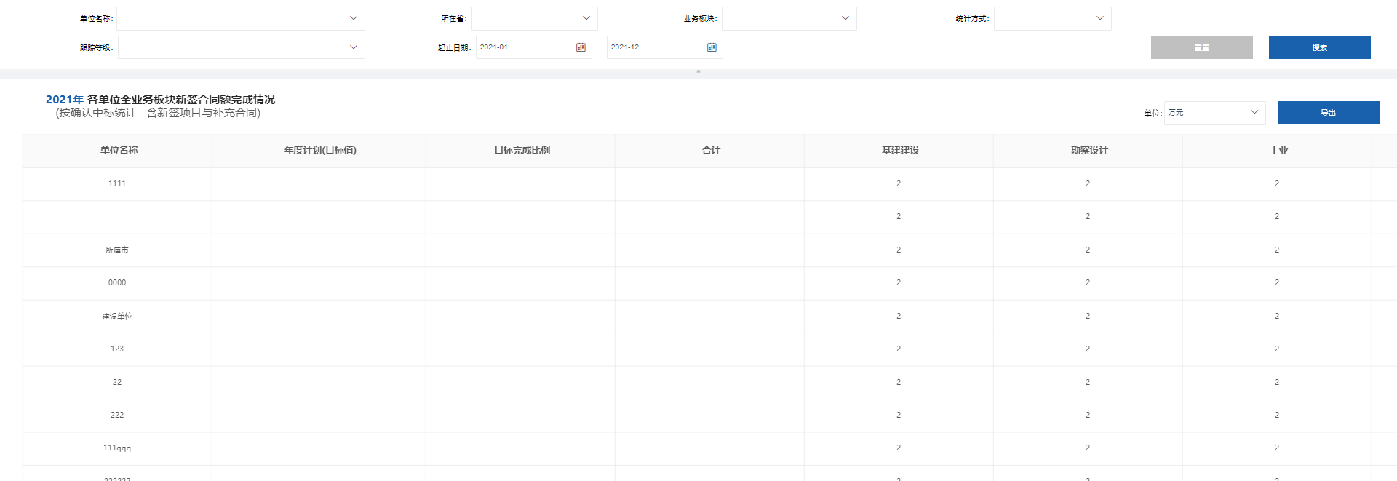Click the 单位名称 table column header

click(119, 150)
